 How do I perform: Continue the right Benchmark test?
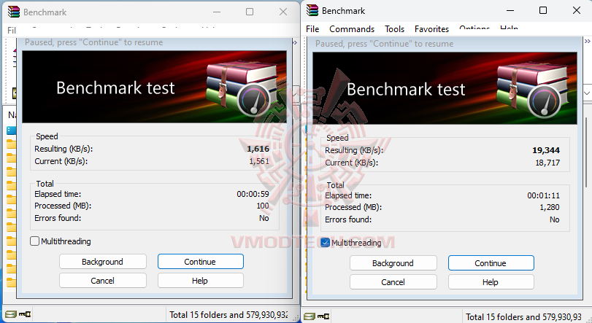(x=491, y=263)
